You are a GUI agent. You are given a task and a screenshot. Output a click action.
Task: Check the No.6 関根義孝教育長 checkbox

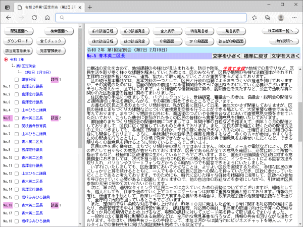point(17,126)
